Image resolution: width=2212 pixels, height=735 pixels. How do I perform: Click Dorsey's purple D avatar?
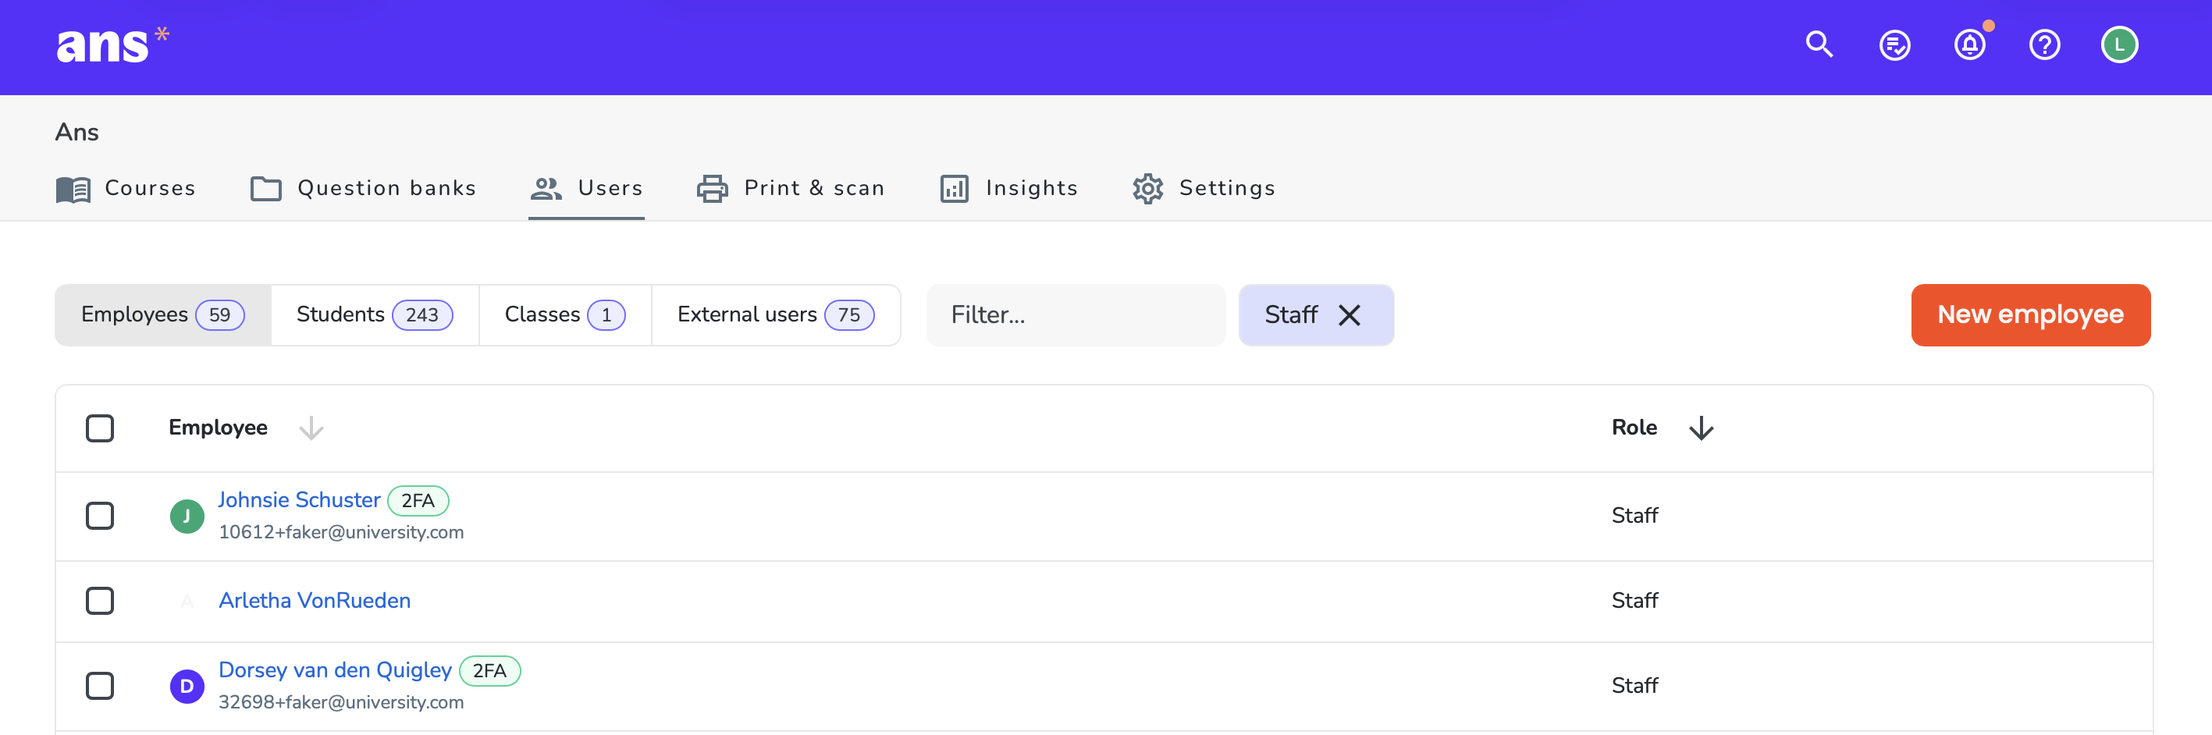coord(187,686)
